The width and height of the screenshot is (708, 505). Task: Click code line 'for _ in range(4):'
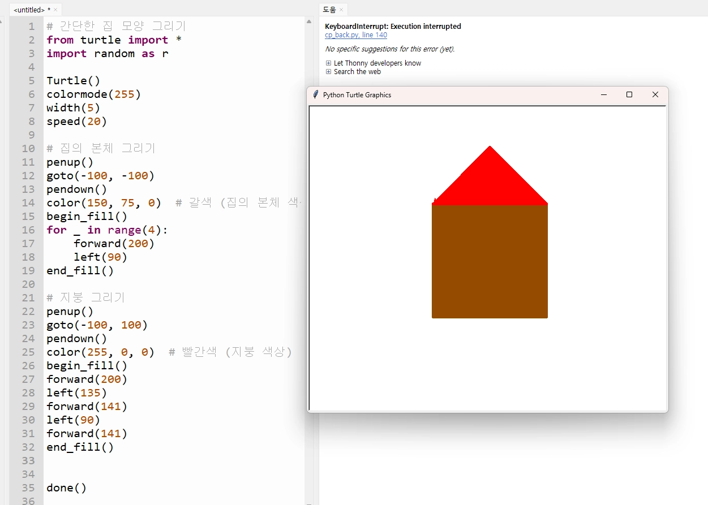click(x=108, y=230)
